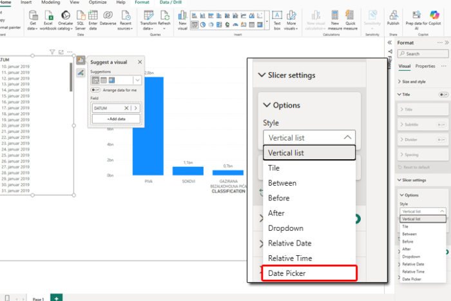Open More visuals menu
The height and width of the screenshot is (301, 451).
click(x=291, y=20)
